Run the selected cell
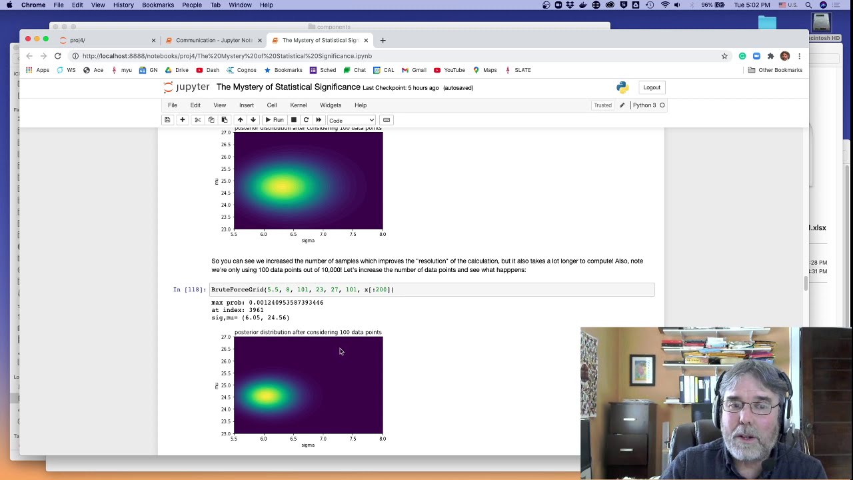The height and width of the screenshot is (480, 853). pyautogui.click(x=275, y=120)
